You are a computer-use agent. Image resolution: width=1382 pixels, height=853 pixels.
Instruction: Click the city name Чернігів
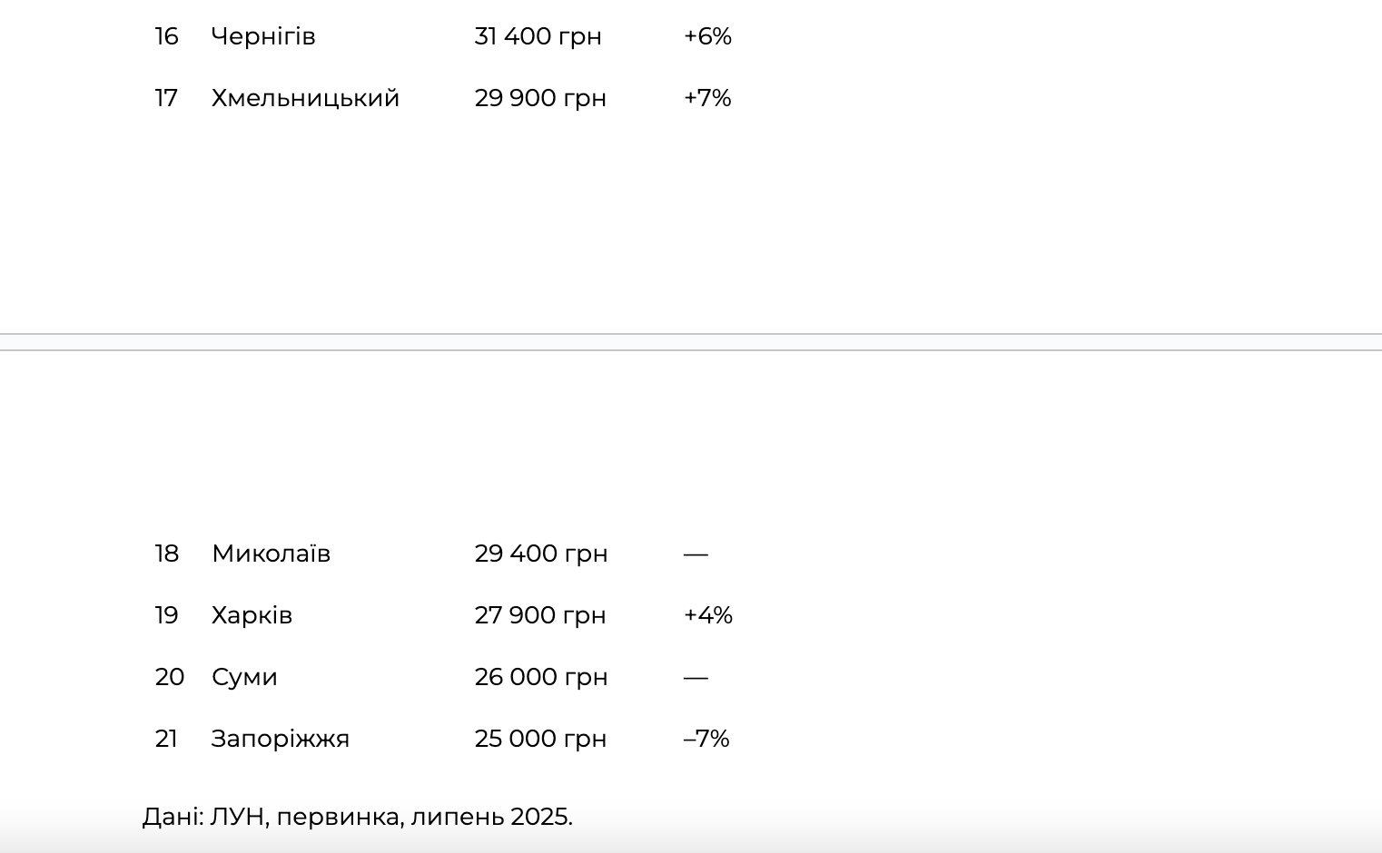pyautogui.click(x=263, y=36)
